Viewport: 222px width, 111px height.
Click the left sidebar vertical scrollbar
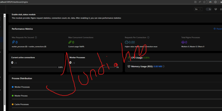click(x=5, y=61)
